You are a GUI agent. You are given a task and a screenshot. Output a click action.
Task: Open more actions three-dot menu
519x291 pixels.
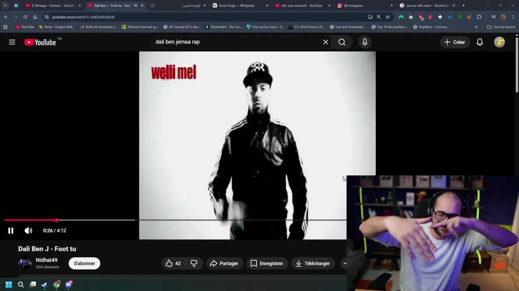click(x=345, y=264)
